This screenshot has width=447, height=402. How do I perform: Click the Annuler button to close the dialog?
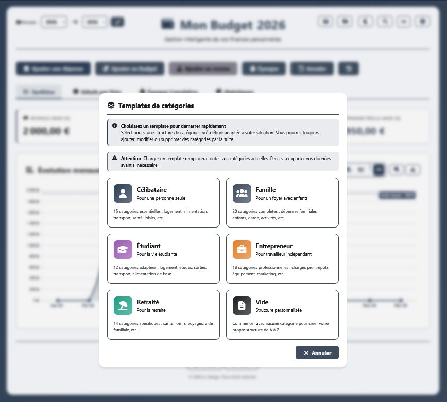click(x=317, y=353)
